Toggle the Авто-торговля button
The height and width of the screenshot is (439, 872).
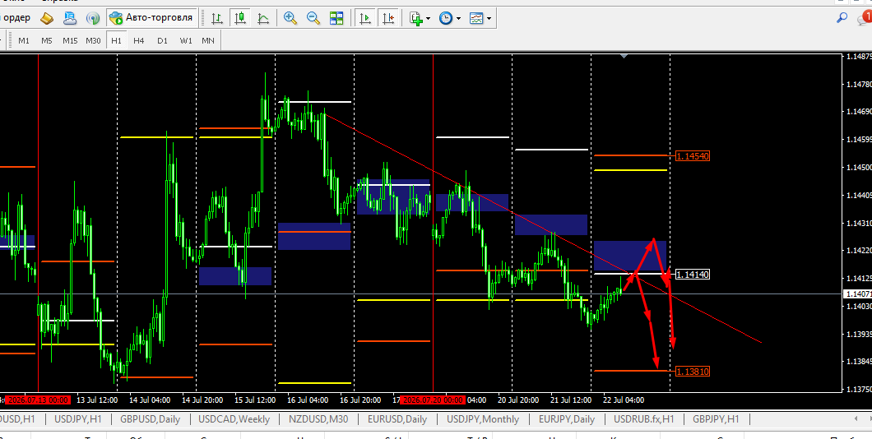pyautogui.click(x=152, y=18)
